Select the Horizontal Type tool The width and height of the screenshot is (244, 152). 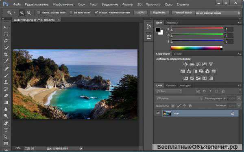[6, 130]
